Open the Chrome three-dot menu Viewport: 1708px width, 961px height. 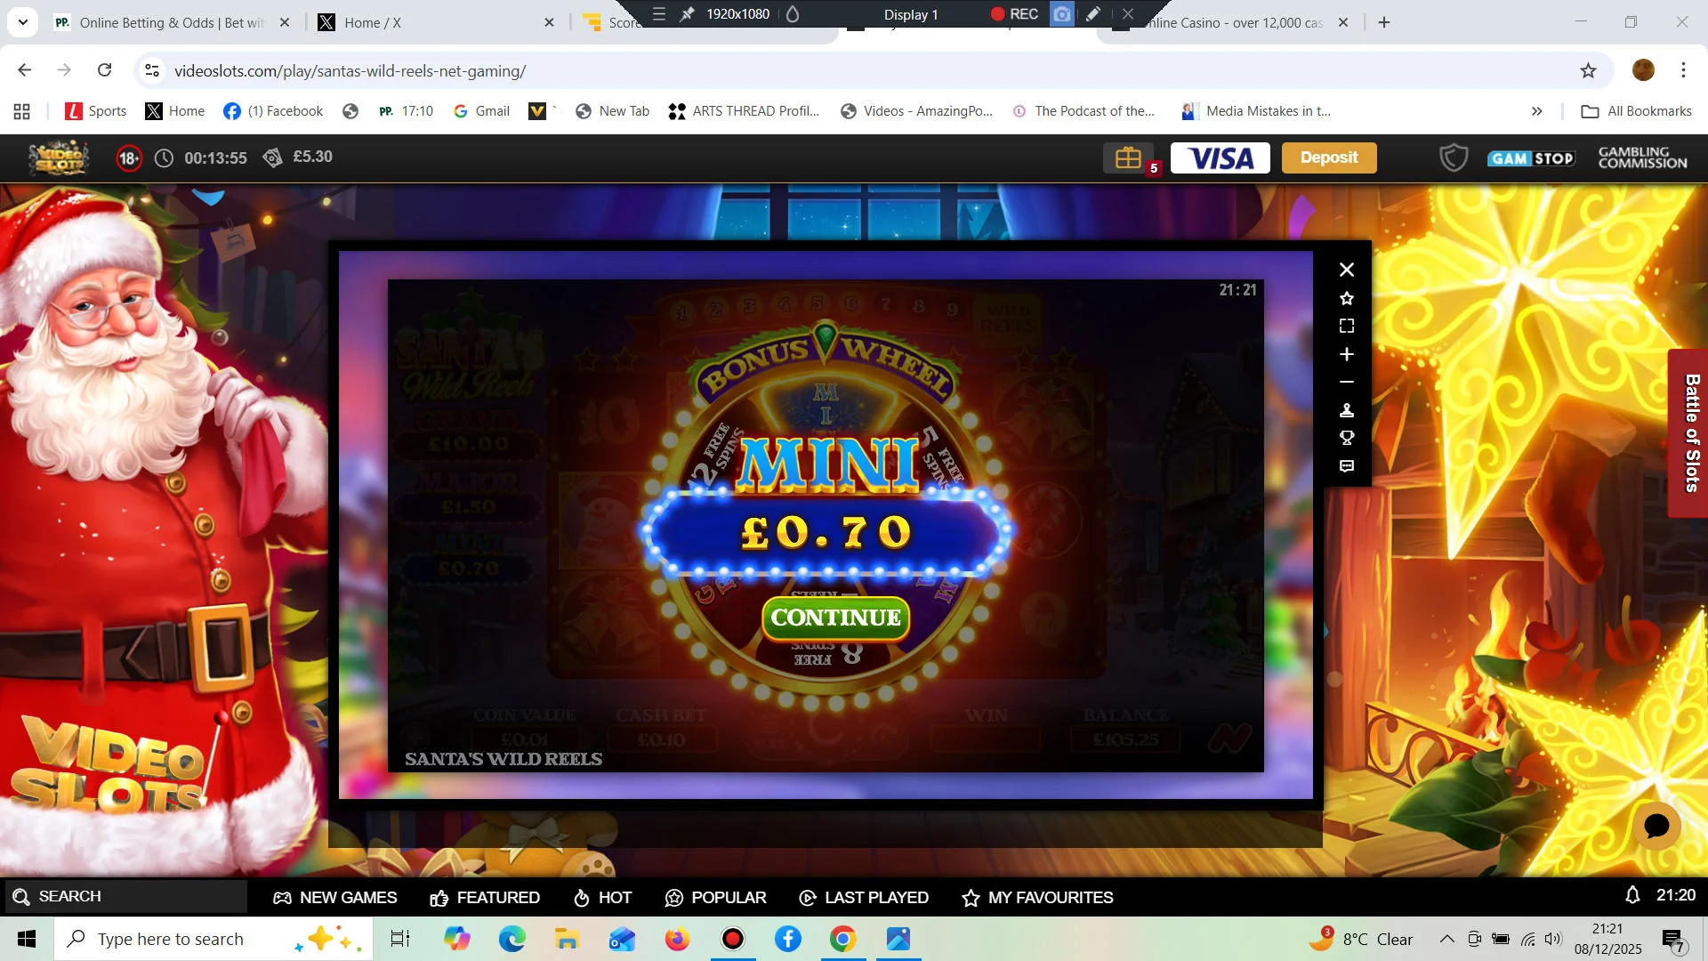click(x=1683, y=70)
